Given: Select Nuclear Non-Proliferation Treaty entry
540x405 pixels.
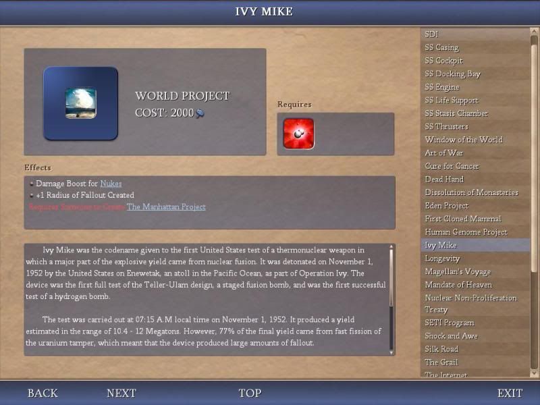Looking at the screenshot, I should click(x=475, y=304).
